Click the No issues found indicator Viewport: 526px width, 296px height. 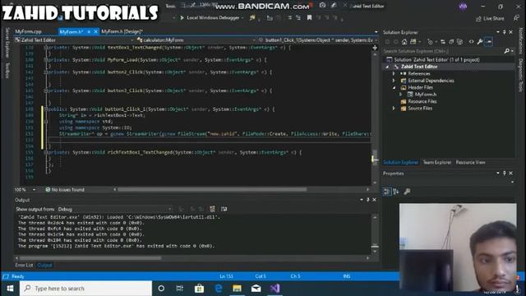point(65,190)
